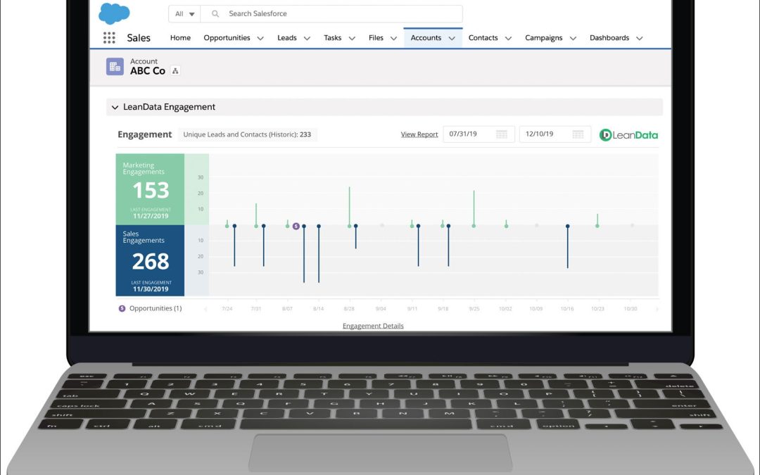This screenshot has width=760, height=475.
Task: Click the Sales Engagements 268 tile
Action: click(x=150, y=261)
